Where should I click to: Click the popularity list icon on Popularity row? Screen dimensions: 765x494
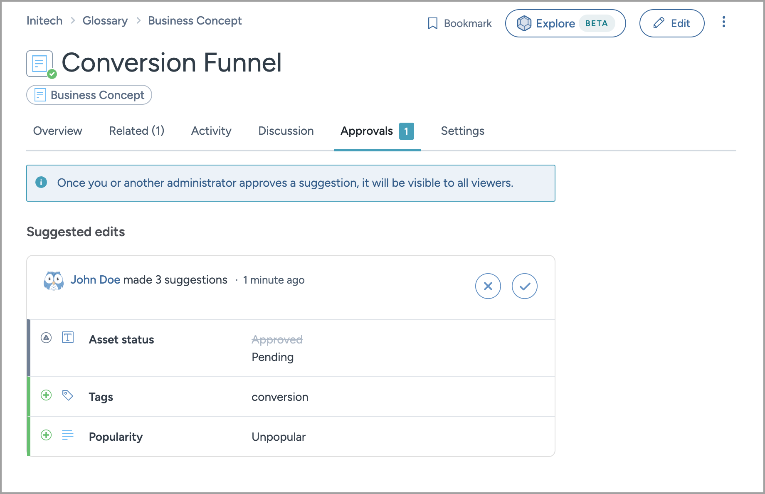68,435
